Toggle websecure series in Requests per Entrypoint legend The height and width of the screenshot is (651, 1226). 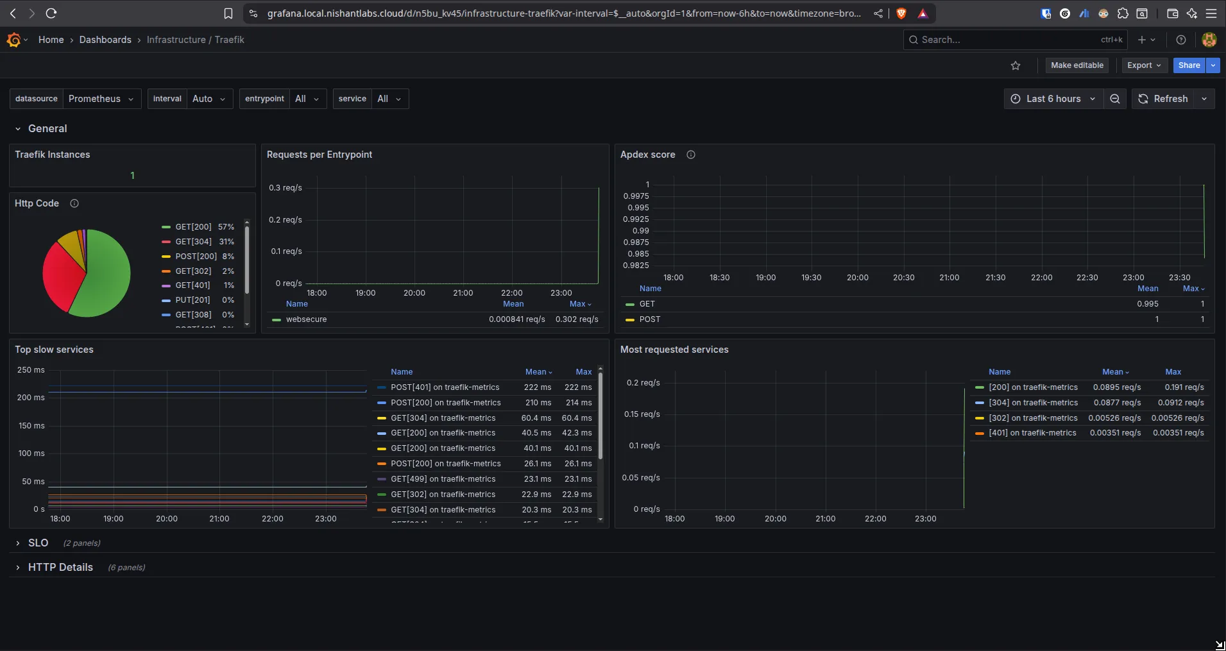click(306, 319)
